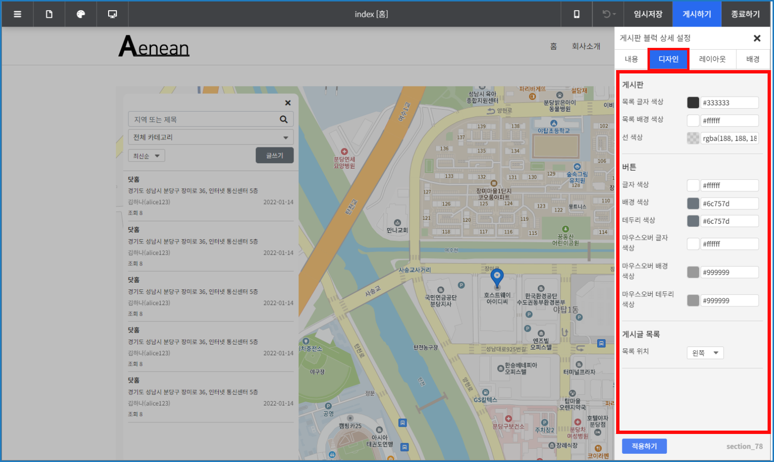Expand the 전체 카테고리 dropdown

click(x=211, y=137)
